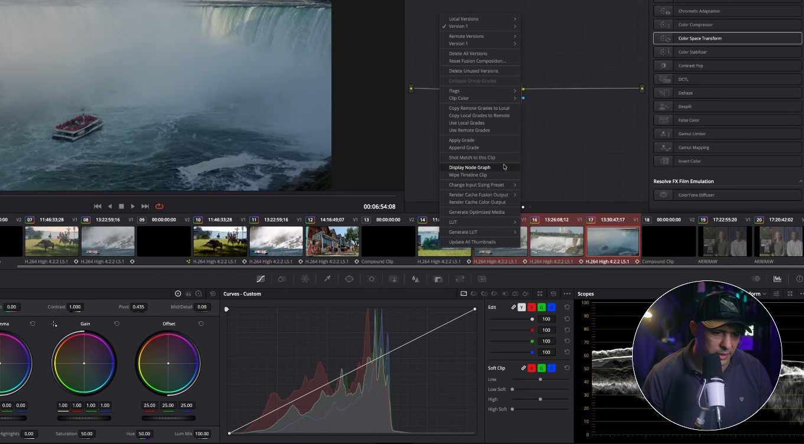Toggle loop playback in viewer

pos(159,206)
